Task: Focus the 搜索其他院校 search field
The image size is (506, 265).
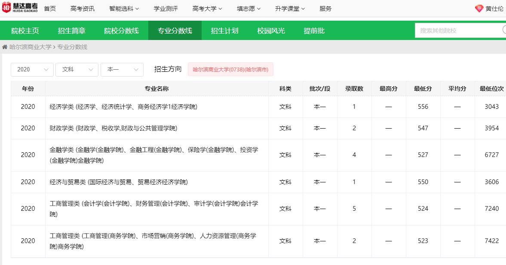Action: [x=458, y=31]
